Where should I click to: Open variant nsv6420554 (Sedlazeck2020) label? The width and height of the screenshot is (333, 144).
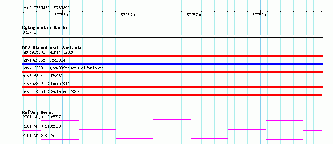52,91
